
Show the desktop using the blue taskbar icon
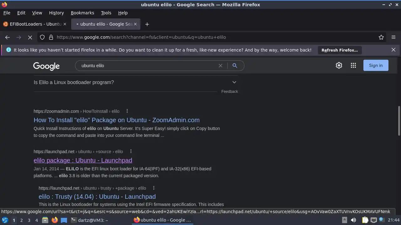(x=64, y=220)
